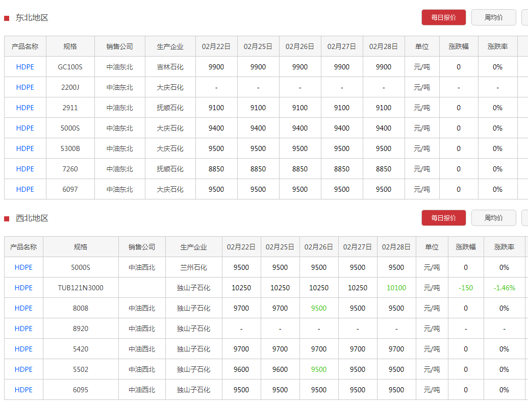
Task: Select the 兰州石化 producer cell
Action: pos(194,267)
